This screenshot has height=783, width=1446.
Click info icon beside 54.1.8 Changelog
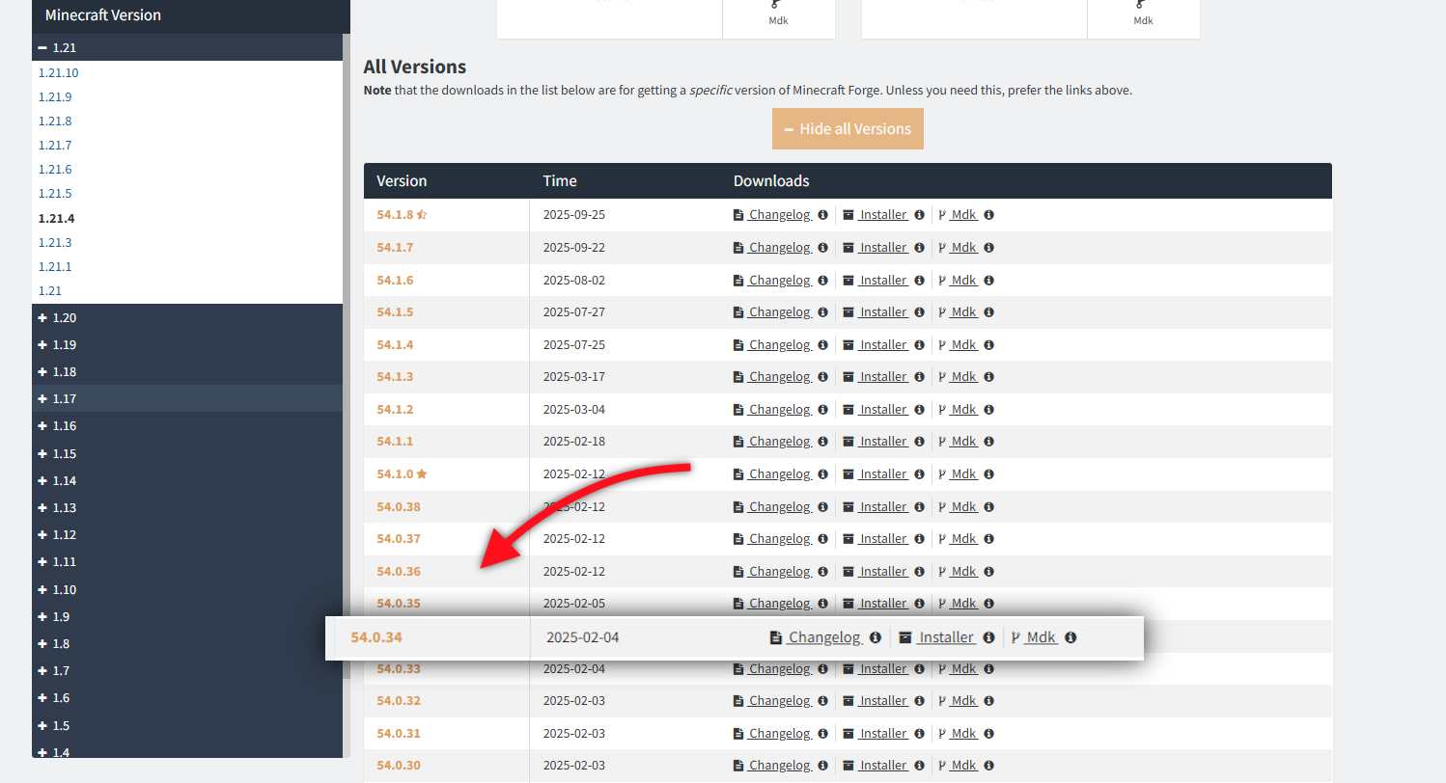(x=822, y=215)
